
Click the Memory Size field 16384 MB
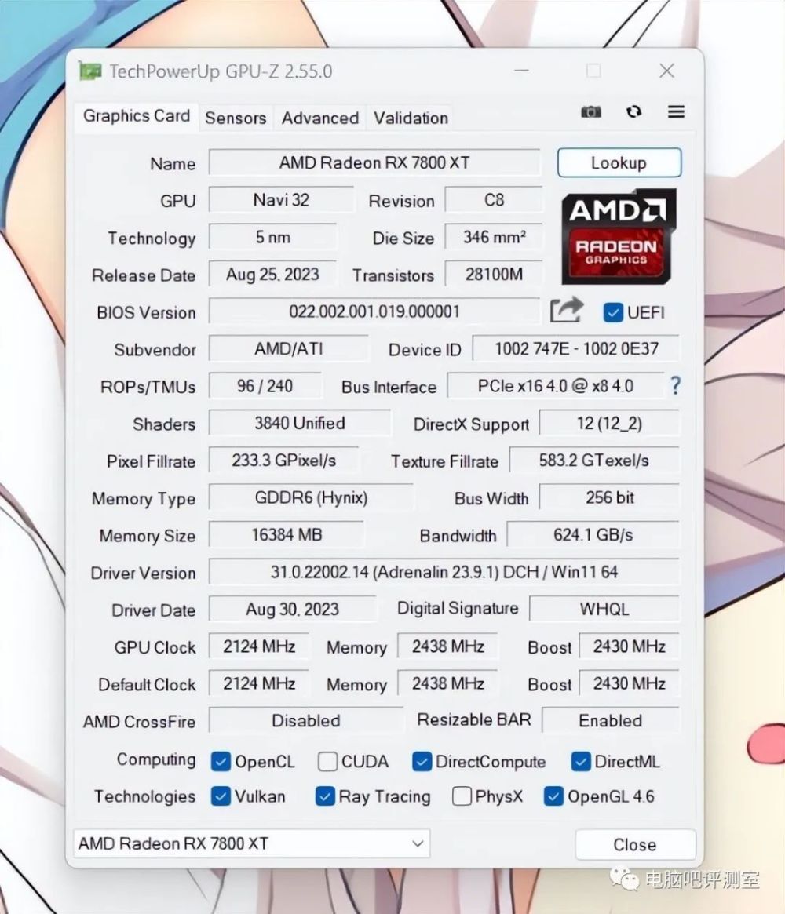[x=287, y=534]
